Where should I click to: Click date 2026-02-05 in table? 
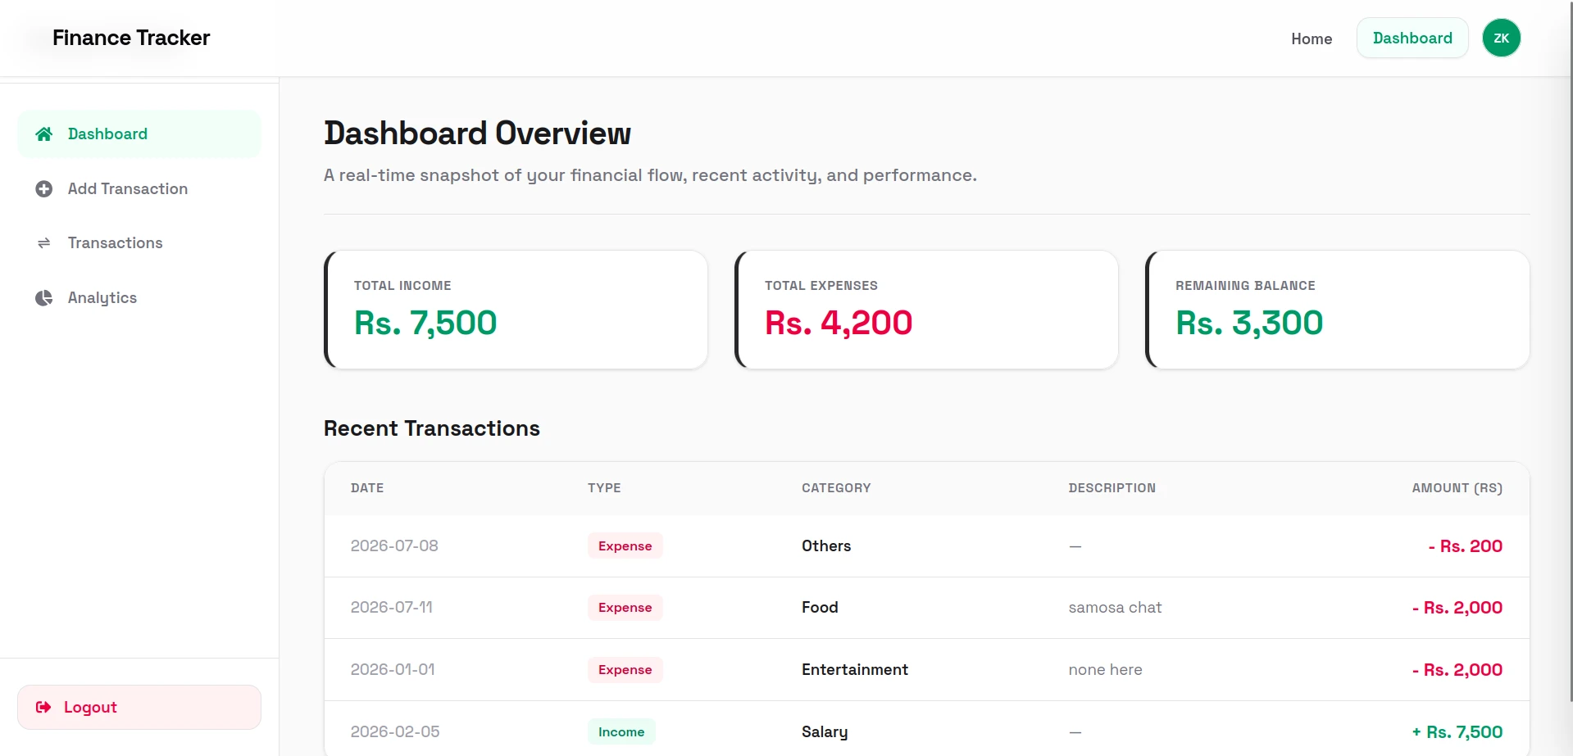(395, 732)
